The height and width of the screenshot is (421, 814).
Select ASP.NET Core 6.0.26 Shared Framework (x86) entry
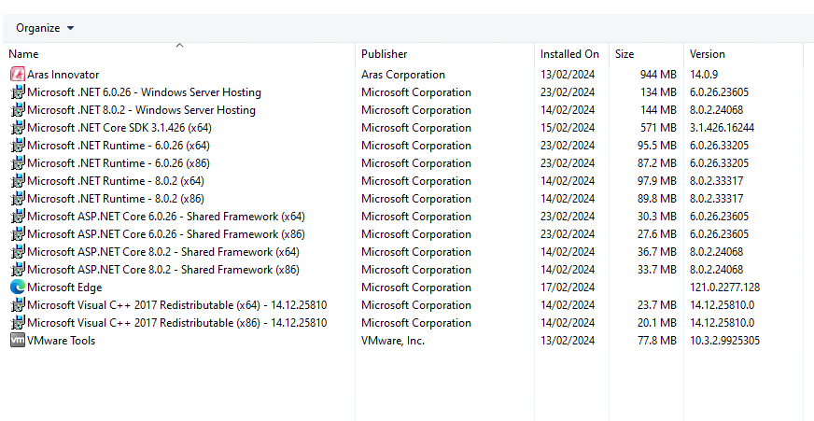(165, 234)
